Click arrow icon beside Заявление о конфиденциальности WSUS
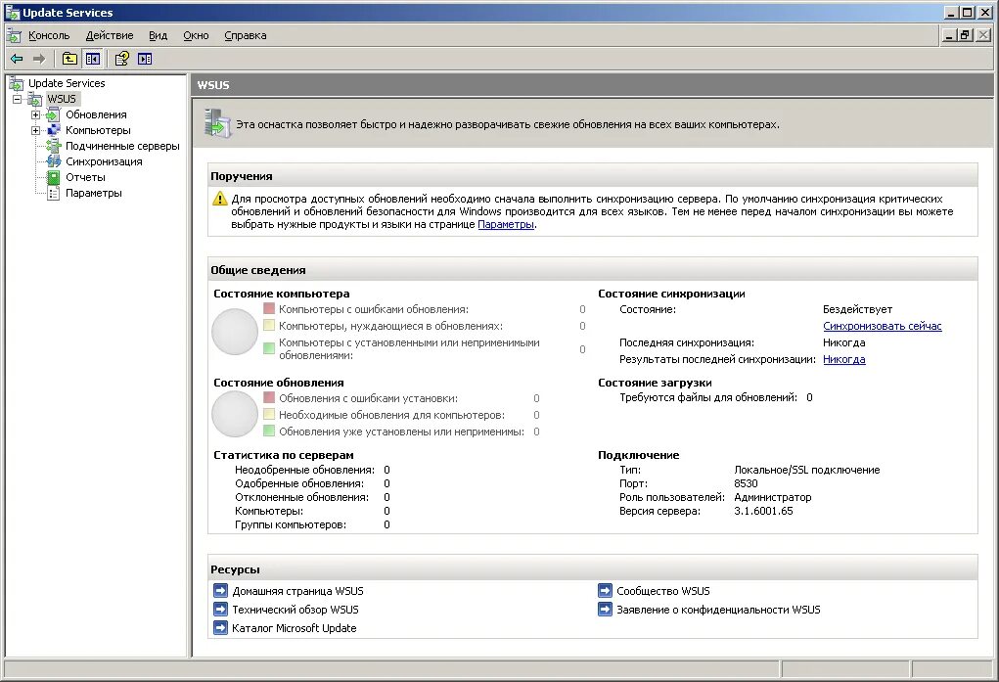999x682 pixels. pyautogui.click(x=606, y=610)
